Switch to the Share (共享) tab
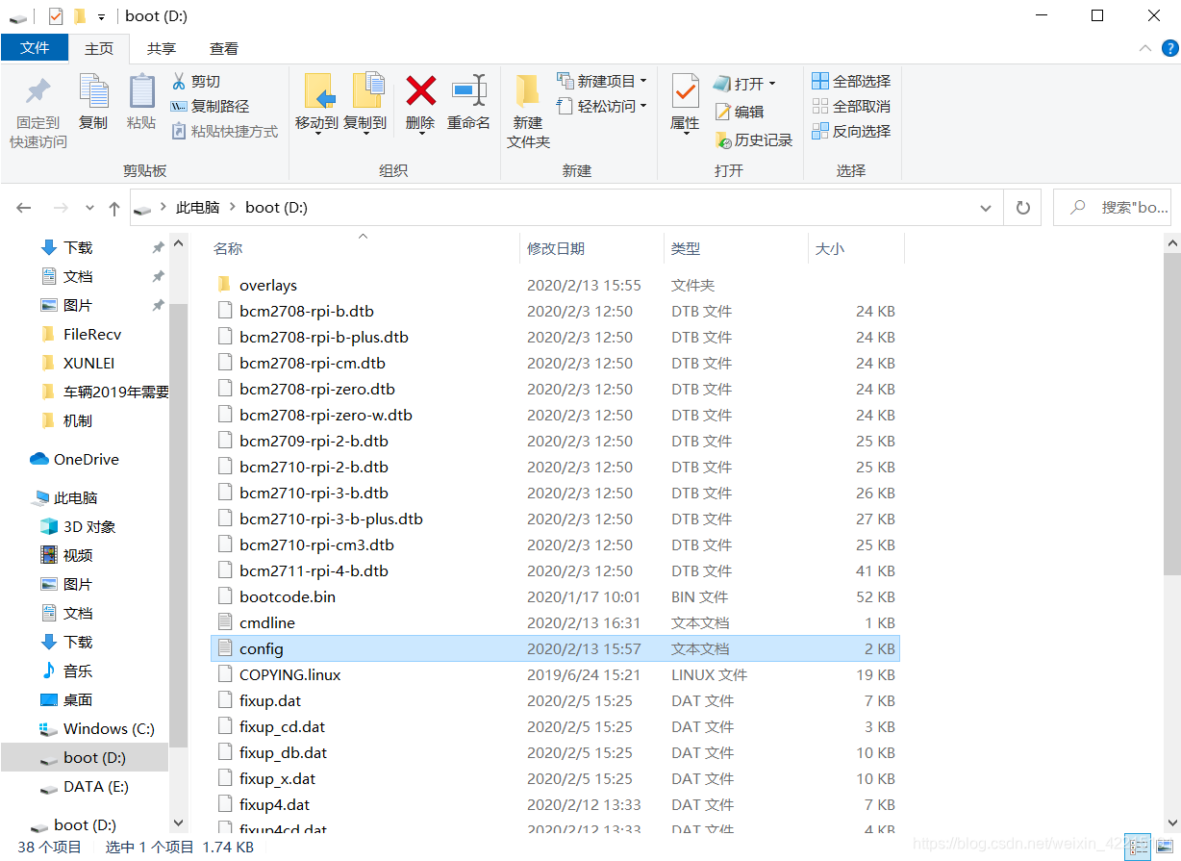This screenshot has width=1181, height=861. tap(162, 48)
